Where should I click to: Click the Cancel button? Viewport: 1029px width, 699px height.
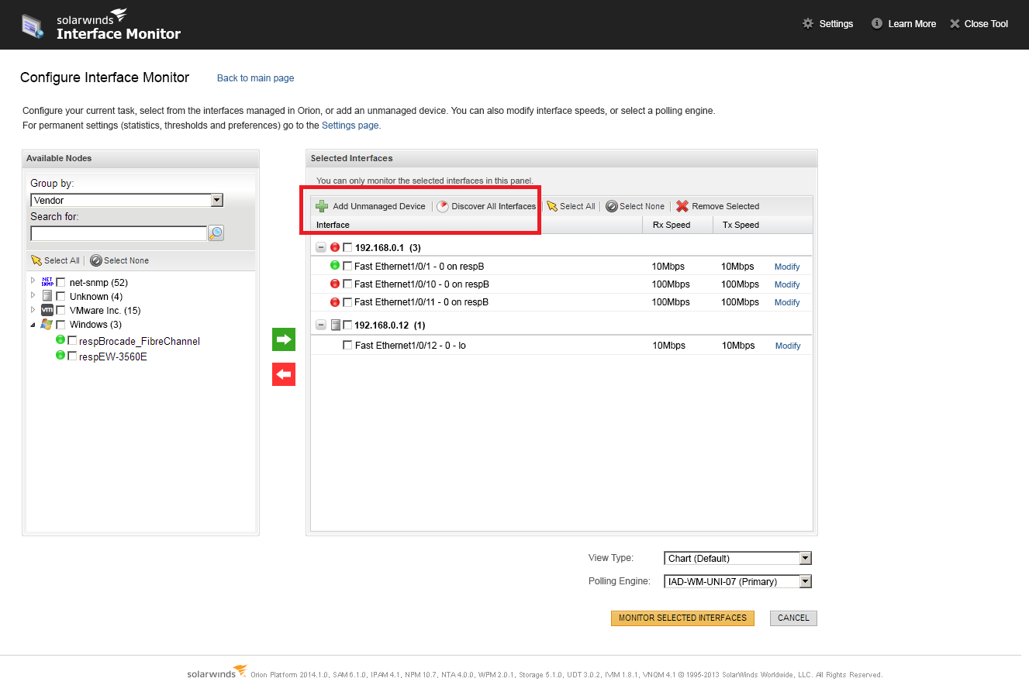click(793, 618)
